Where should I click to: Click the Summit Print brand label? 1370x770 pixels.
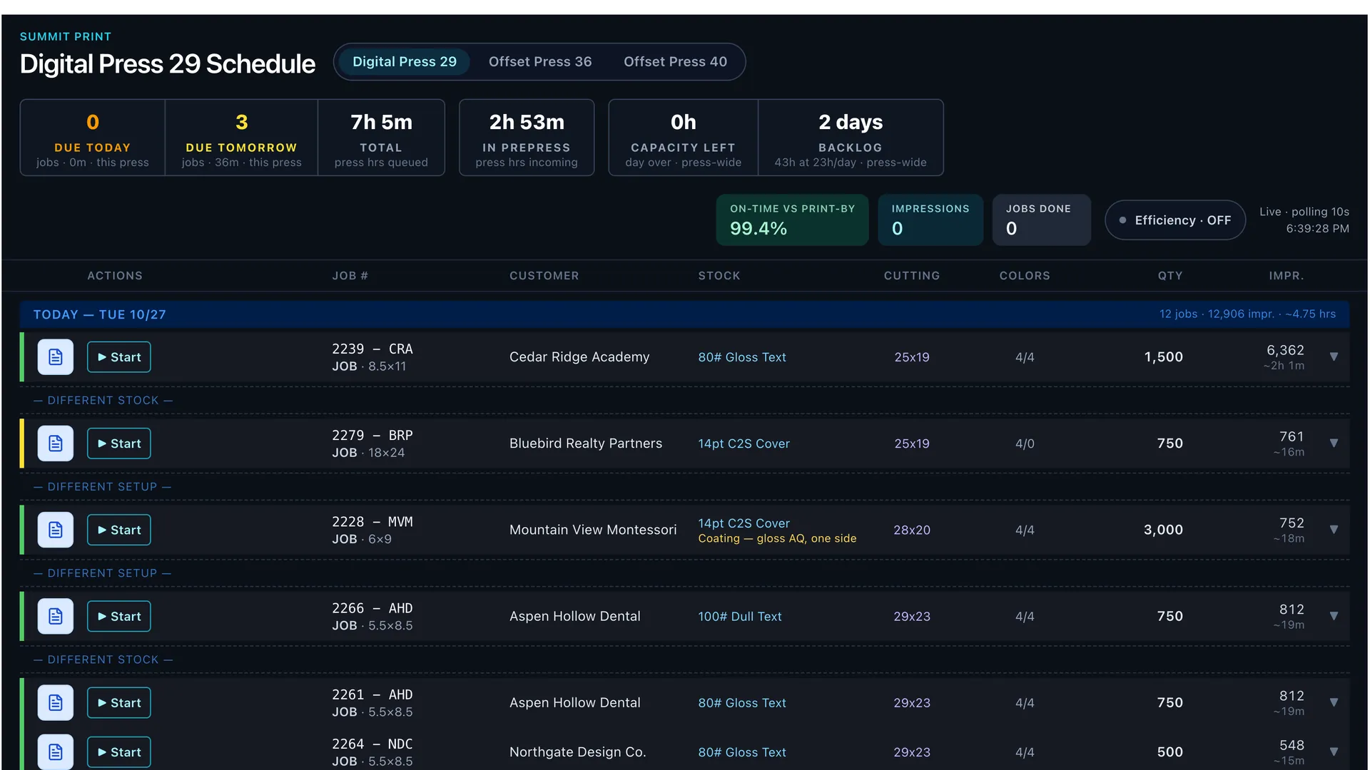click(66, 36)
